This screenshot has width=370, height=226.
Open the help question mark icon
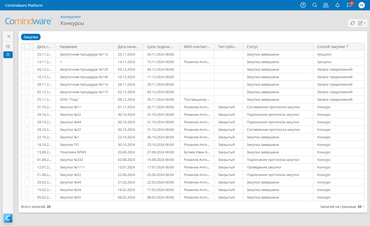(x=303, y=5)
